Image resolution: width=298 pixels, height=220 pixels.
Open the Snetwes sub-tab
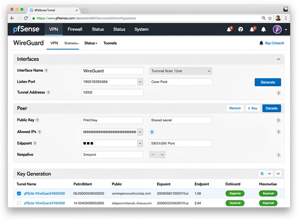[72, 43]
